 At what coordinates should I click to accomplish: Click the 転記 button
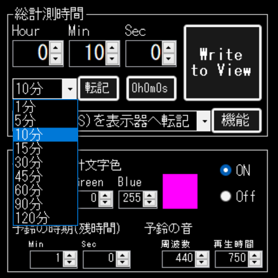98,89
